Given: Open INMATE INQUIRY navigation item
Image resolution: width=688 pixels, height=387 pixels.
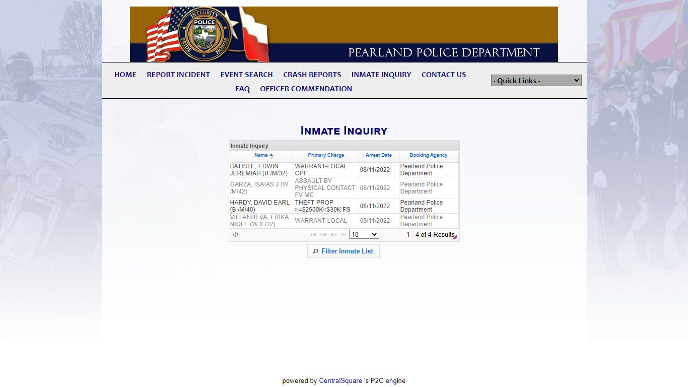Looking at the screenshot, I should (381, 75).
